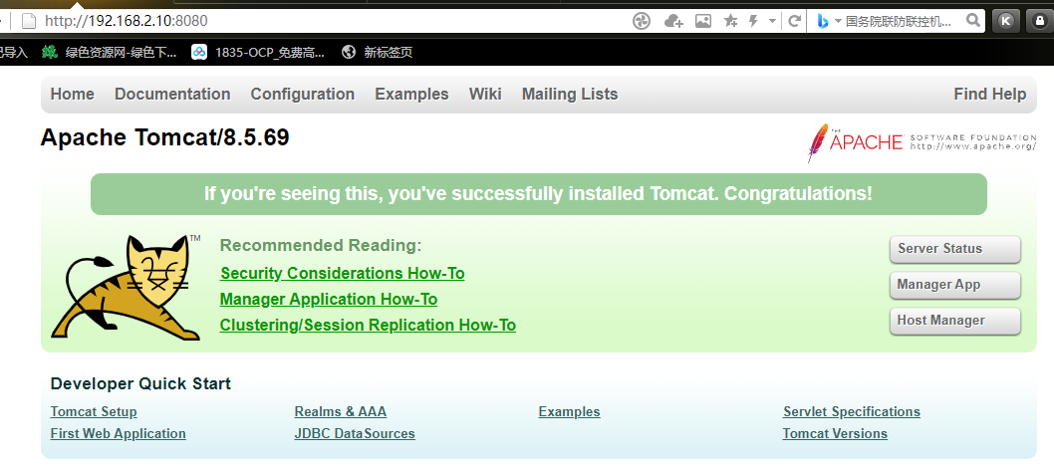Open the Manager App button
1054x469 pixels.
click(x=955, y=285)
